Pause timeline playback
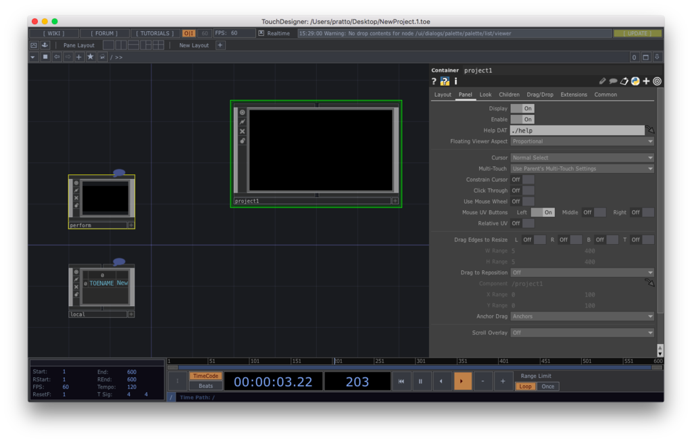The width and height of the screenshot is (692, 442). point(420,381)
